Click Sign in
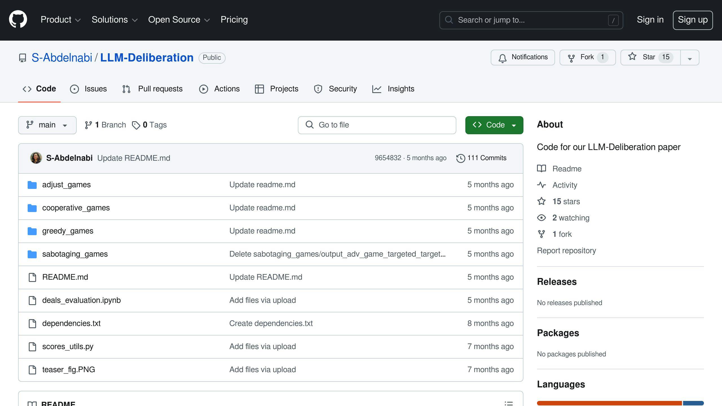722x406 pixels. [650, 20]
